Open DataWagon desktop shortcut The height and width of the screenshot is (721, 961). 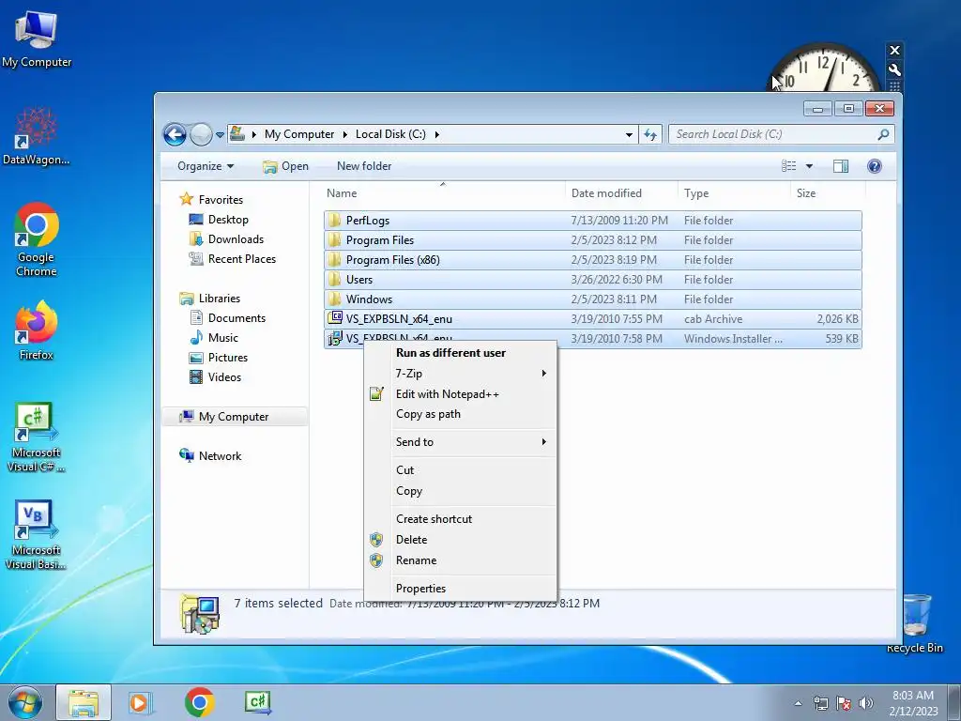[37, 136]
